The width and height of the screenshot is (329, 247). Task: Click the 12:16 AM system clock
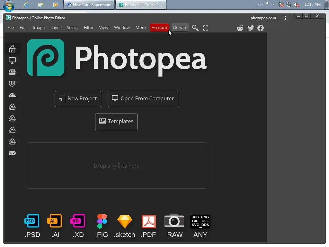(x=312, y=5)
